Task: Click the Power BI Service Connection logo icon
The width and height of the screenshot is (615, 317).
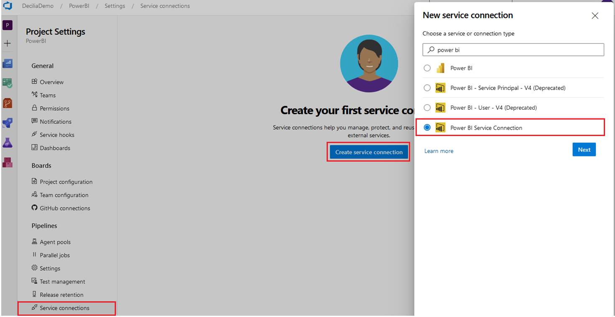Action: (440, 128)
